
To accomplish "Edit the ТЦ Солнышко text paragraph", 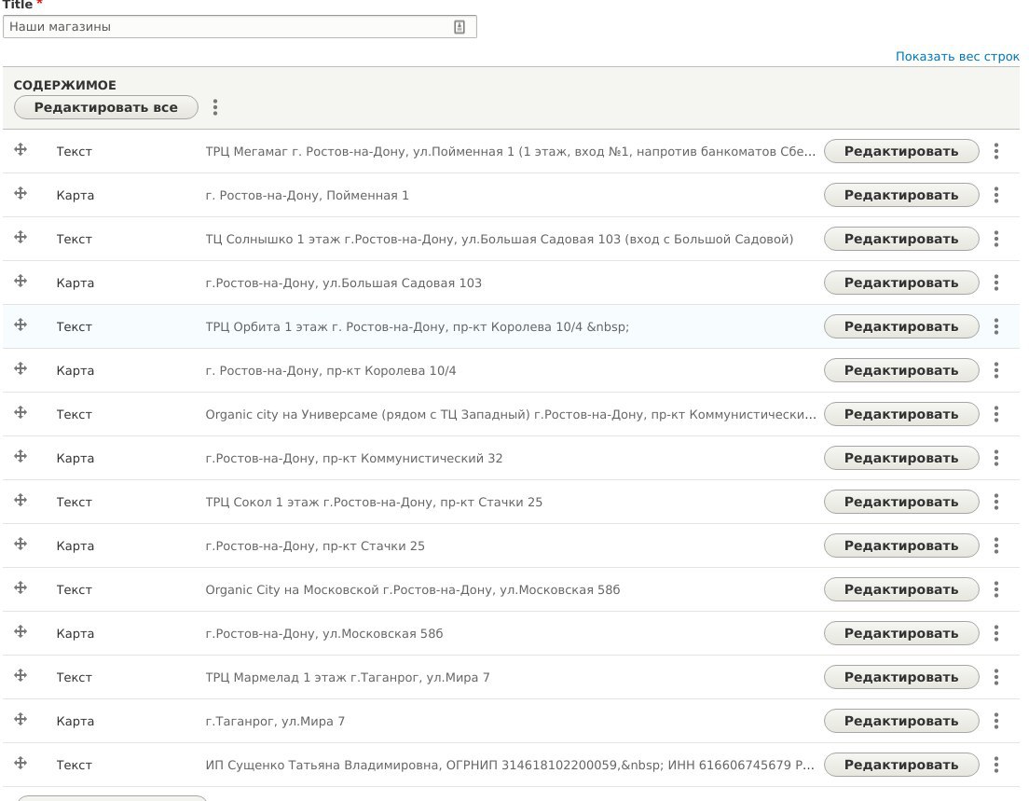I will tap(901, 239).
